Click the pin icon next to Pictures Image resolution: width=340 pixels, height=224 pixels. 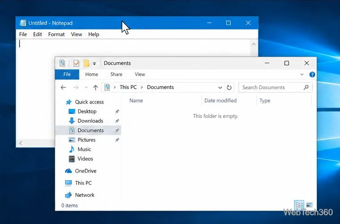(x=117, y=140)
